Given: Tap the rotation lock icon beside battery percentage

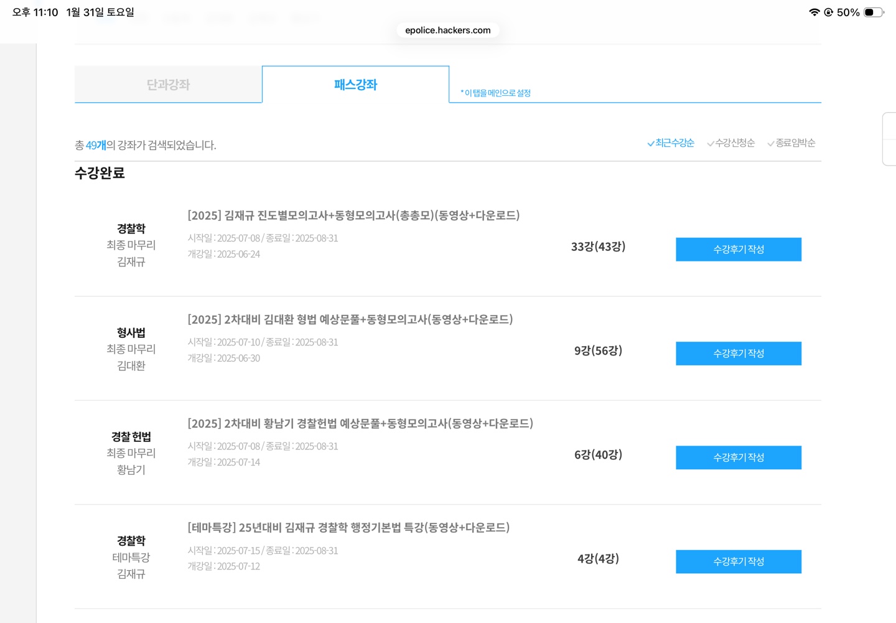Looking at the screenshot, I should (828, 12).
